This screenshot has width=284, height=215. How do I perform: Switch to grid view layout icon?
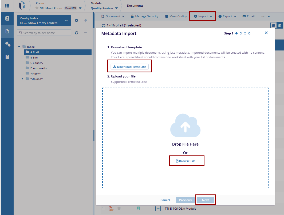coord(274,25)
